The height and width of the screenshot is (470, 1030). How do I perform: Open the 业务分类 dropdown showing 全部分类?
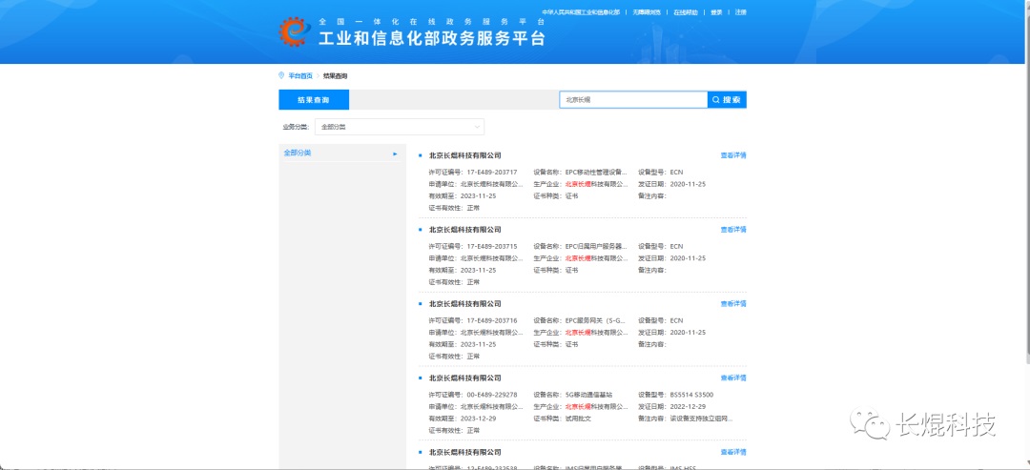[x=400, y=127]
